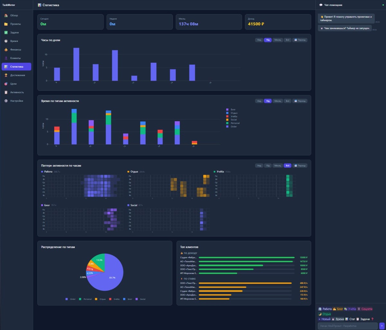Click the Учёба quick chat chip
The image size is (386, 330).
pyautogui.click(x=350, y=309)
